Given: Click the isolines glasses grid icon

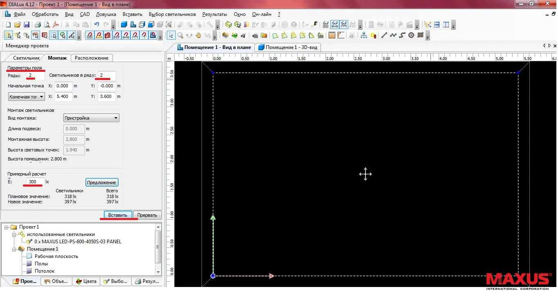Looking at the screenshot, I should [325, 24].
